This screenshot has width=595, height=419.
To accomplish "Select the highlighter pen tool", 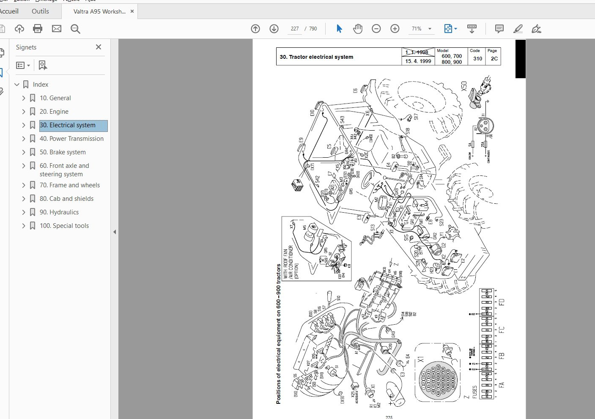I will (518, 29).
